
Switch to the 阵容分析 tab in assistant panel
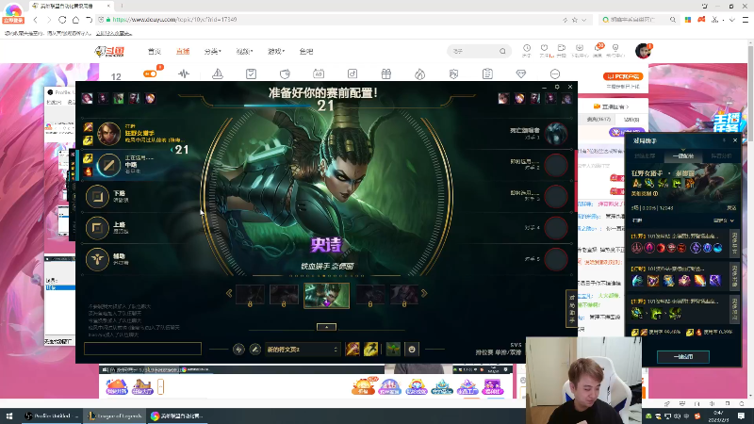(720, 155)
